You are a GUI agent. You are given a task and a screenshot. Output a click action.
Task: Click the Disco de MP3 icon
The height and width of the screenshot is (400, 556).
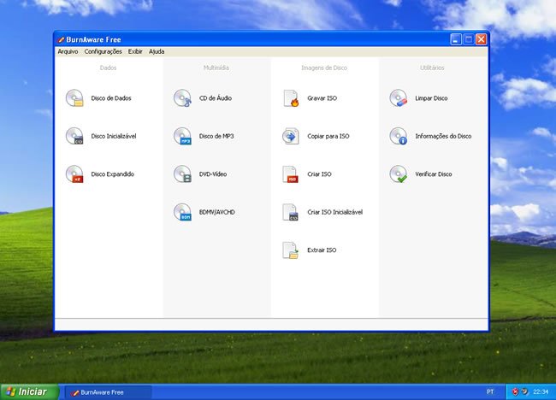pos(182,136)
